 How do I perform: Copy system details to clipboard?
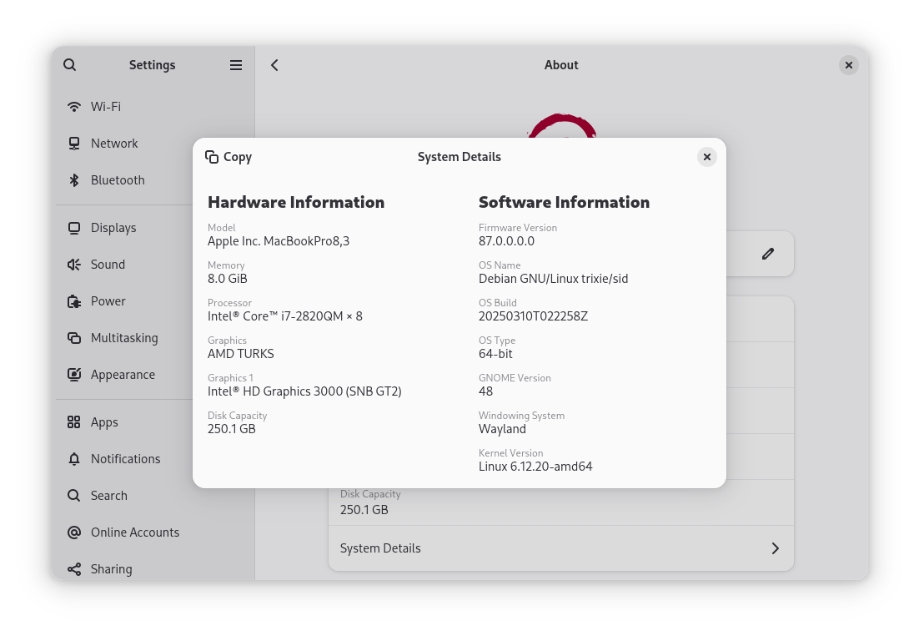228,157
